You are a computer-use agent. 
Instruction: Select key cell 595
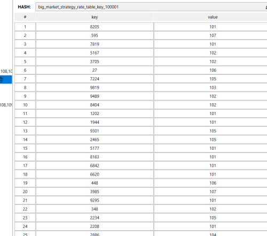pos(95,35)
